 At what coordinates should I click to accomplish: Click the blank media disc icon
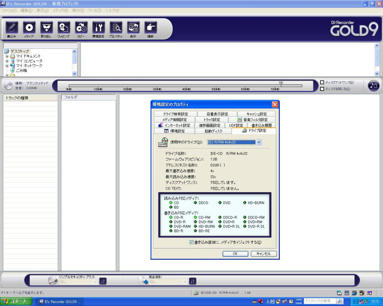point(9,85)
